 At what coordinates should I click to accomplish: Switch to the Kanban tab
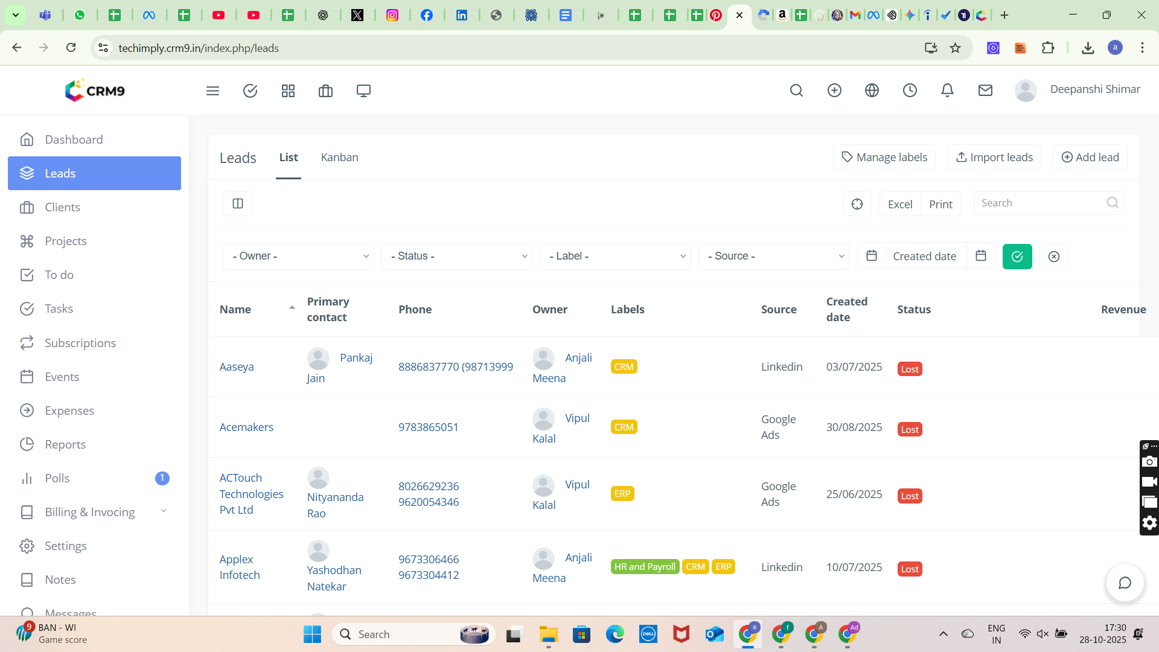tap(339, 157)
